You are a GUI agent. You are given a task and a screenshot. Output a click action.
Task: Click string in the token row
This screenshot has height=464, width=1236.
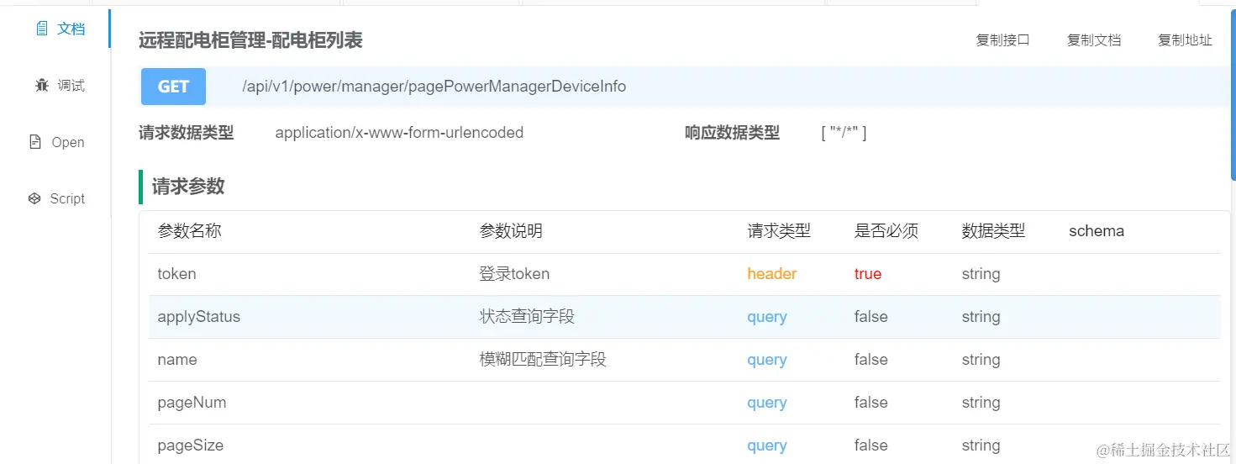(x=981, y=274)
